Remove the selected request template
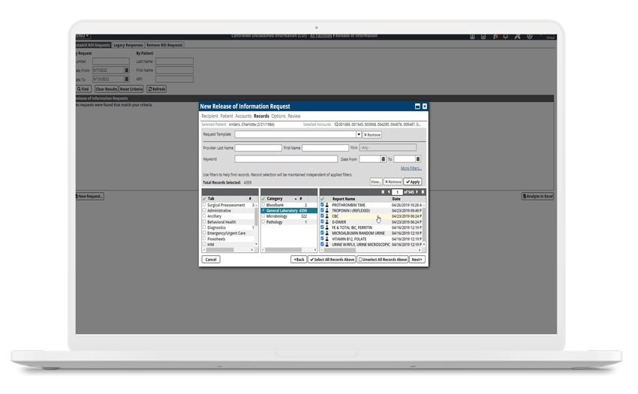This screenshot has width=638, height=394. coord(372,135)
